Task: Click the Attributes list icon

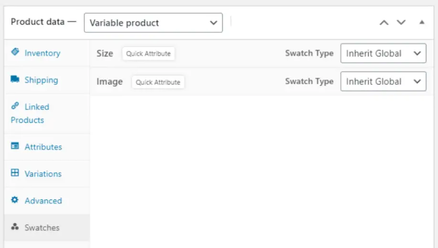Action: [15, 146]
